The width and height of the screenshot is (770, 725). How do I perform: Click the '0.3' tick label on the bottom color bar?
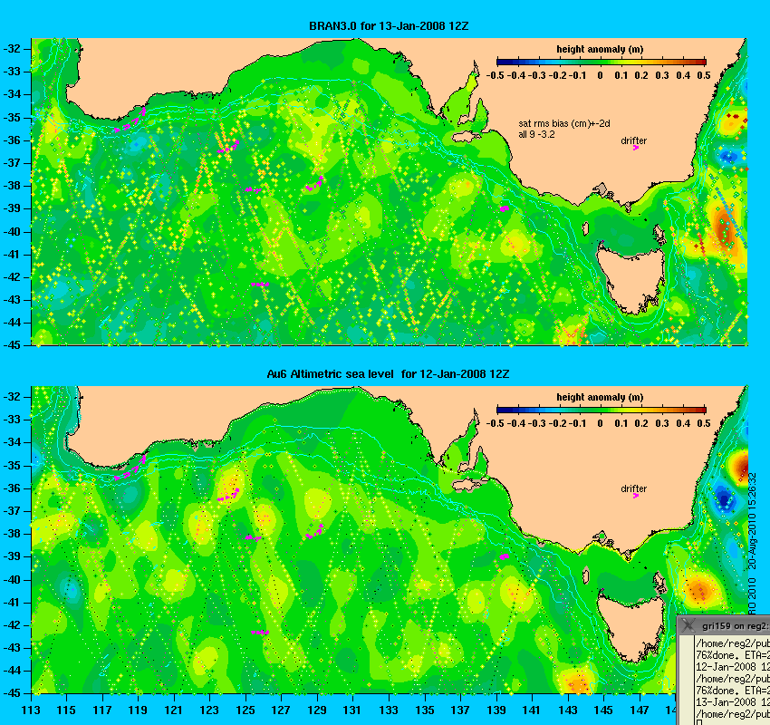(662, 424)
